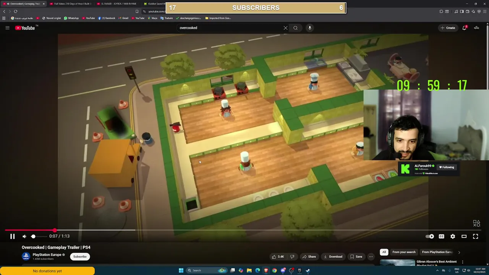Open Steam from the taskbar

pos(308,270)
